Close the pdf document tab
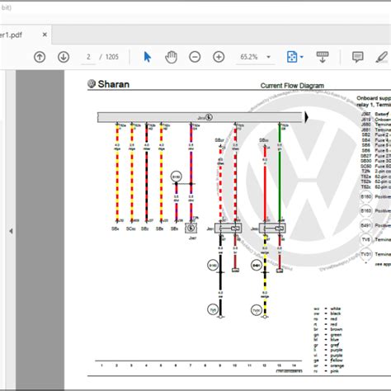 [x=45, y=35]
